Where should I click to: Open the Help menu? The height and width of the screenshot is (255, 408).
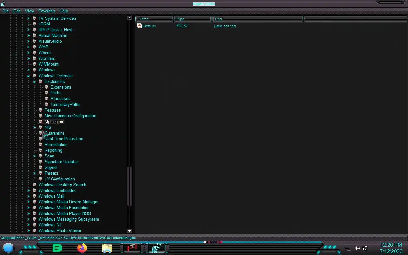tap(64, 11)
